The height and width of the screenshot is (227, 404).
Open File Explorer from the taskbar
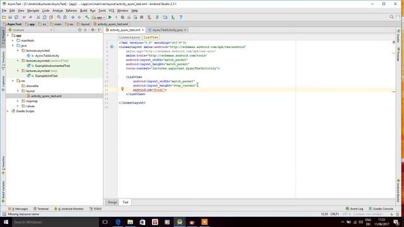click(x=130, y=222)
